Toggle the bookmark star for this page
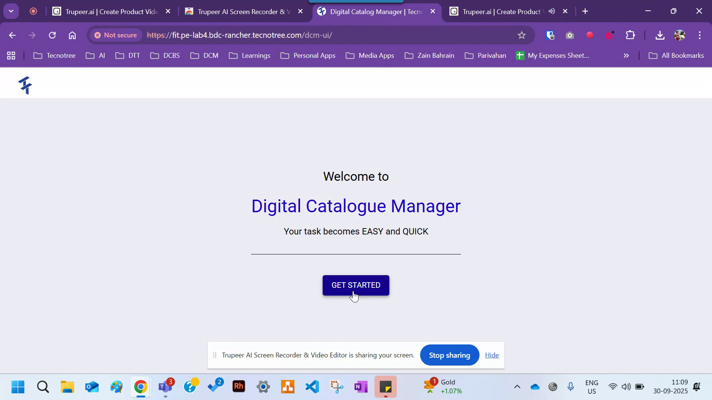Screen dimensions: 712x400 tap(521, 35)
